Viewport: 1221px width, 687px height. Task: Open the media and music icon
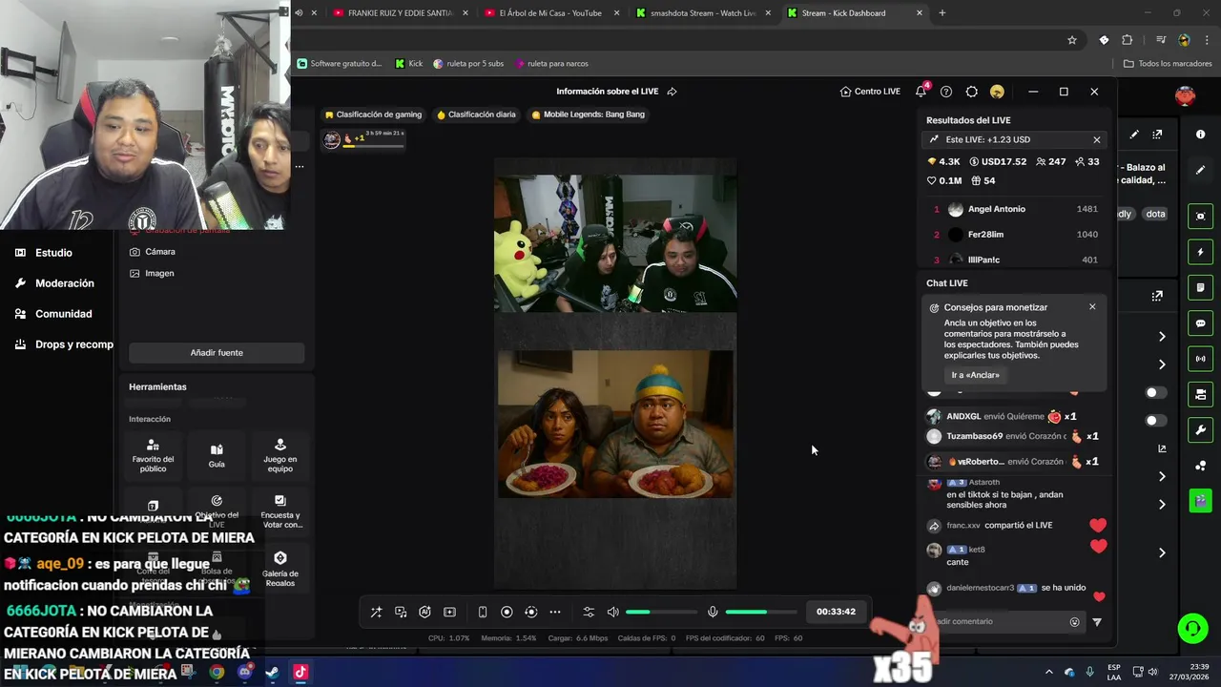(x=401, y=612)
